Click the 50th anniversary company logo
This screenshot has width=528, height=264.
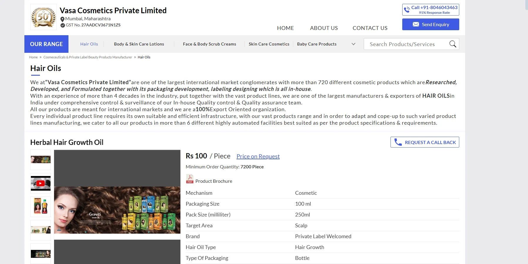(x=43, y=17)
